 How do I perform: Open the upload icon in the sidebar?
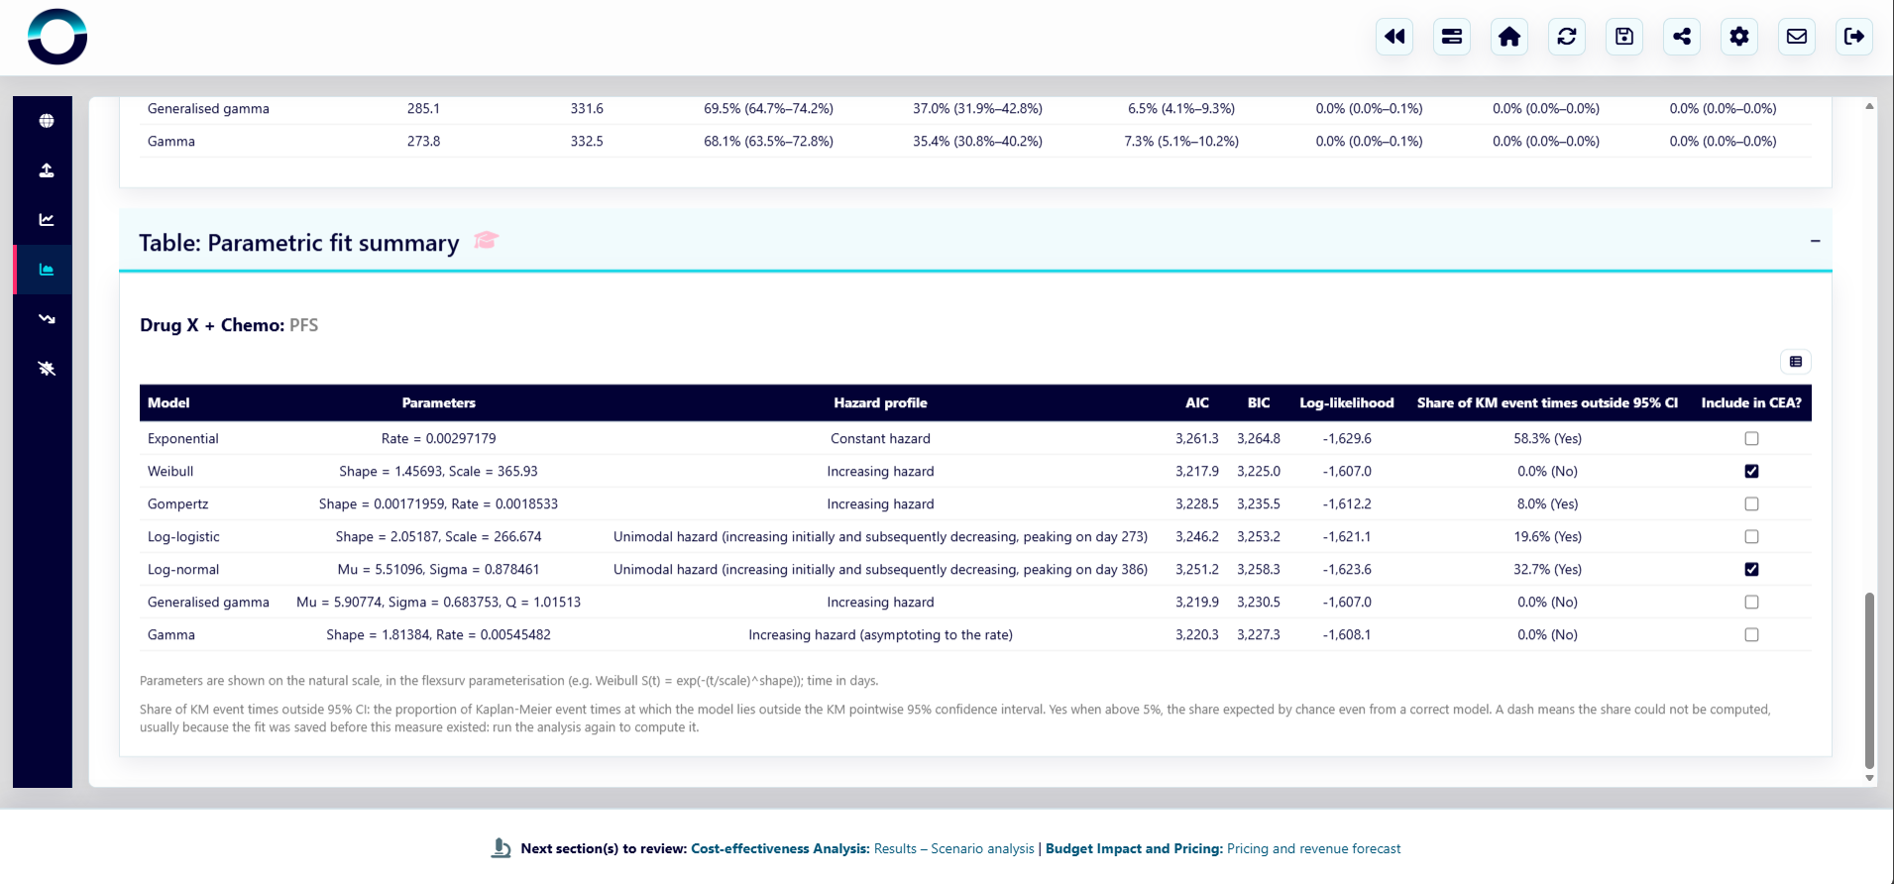pyautogui.click(x=47, y=170)
